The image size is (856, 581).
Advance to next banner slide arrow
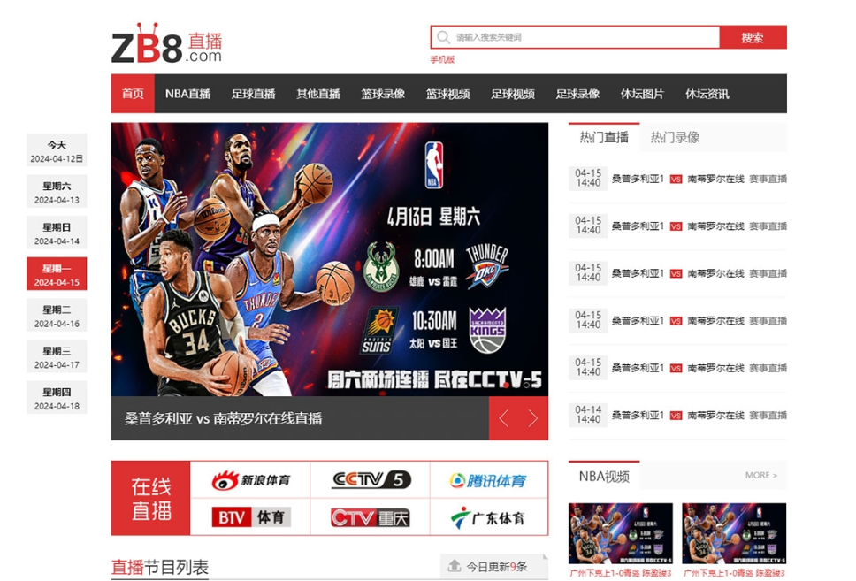pos(533,418)
